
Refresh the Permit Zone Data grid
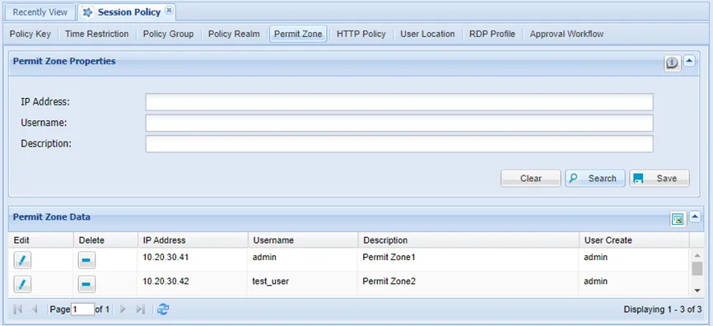[163, 310]
